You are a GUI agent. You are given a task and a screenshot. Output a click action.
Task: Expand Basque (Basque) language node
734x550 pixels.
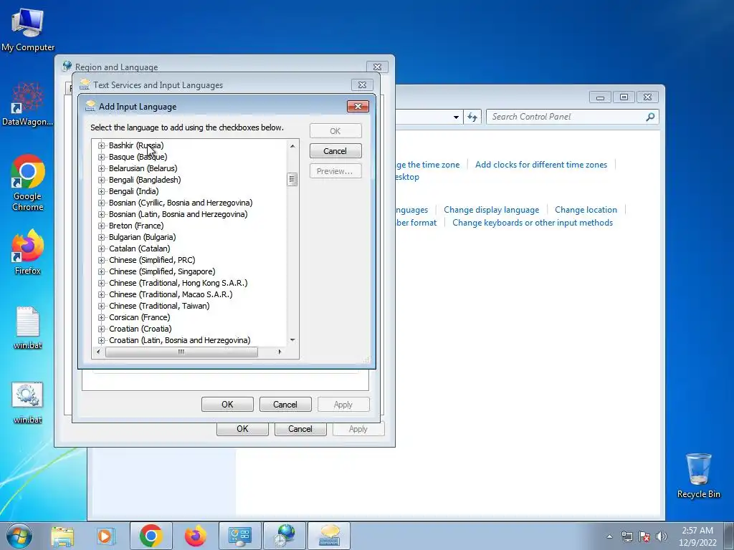[101, 157]
